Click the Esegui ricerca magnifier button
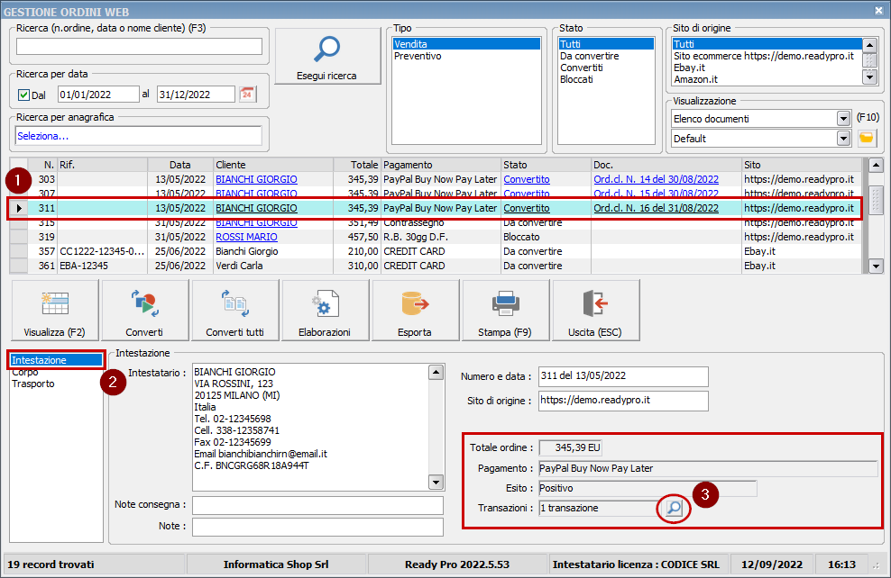 (326, 56)
